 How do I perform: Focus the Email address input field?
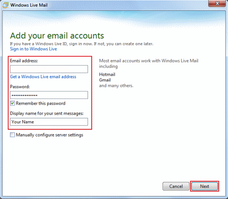point(49,69)
